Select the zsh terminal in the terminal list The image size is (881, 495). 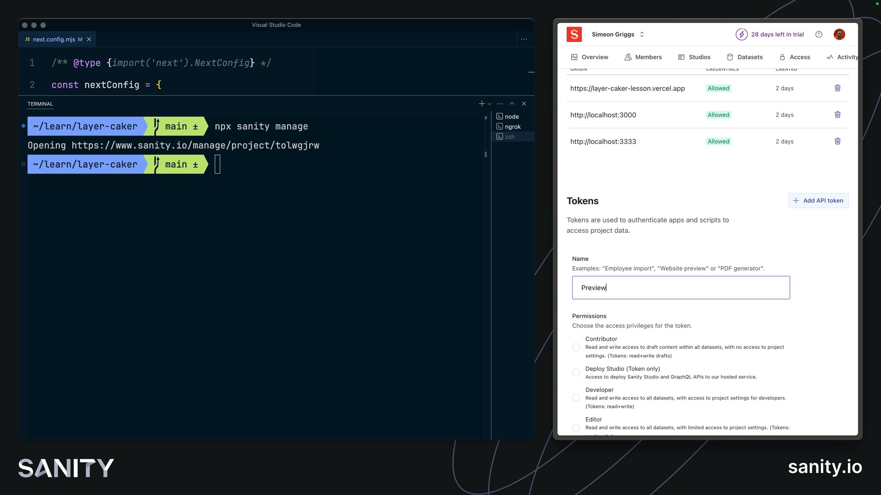coord(512,137)
